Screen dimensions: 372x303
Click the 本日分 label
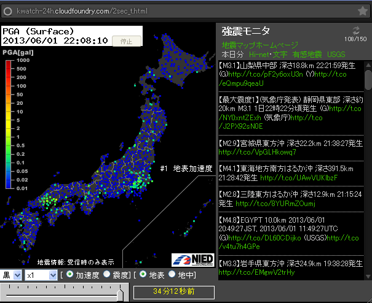pos(232,55)
